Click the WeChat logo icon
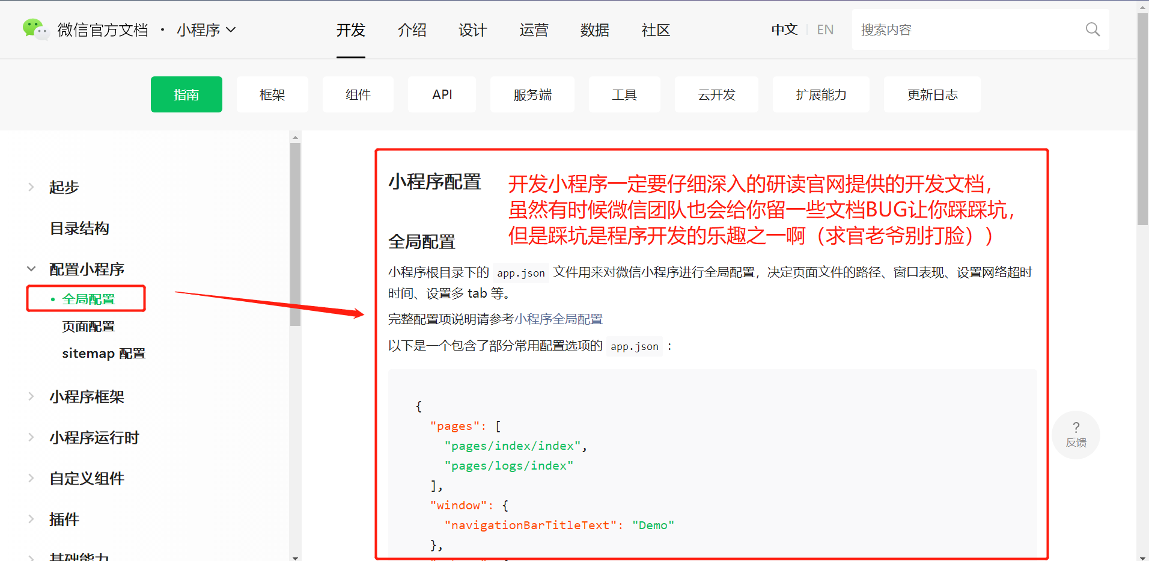This screenshot has height=561, width=1149. [x=35, y=29]
